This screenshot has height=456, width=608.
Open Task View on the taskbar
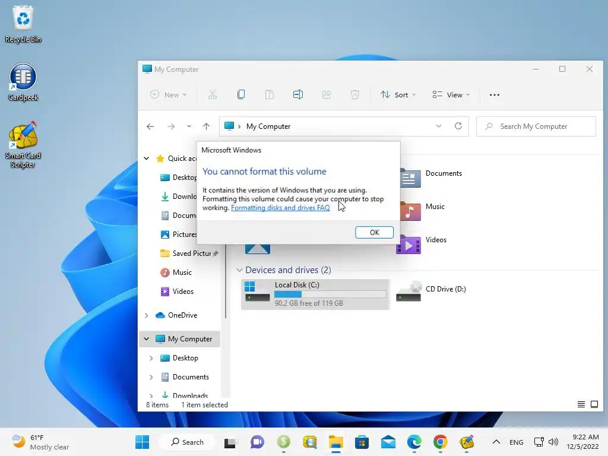coord(230,442)
